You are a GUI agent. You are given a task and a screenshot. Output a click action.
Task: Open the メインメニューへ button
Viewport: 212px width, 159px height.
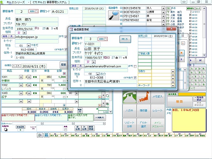pyautogui.click(x=158, y=125)
